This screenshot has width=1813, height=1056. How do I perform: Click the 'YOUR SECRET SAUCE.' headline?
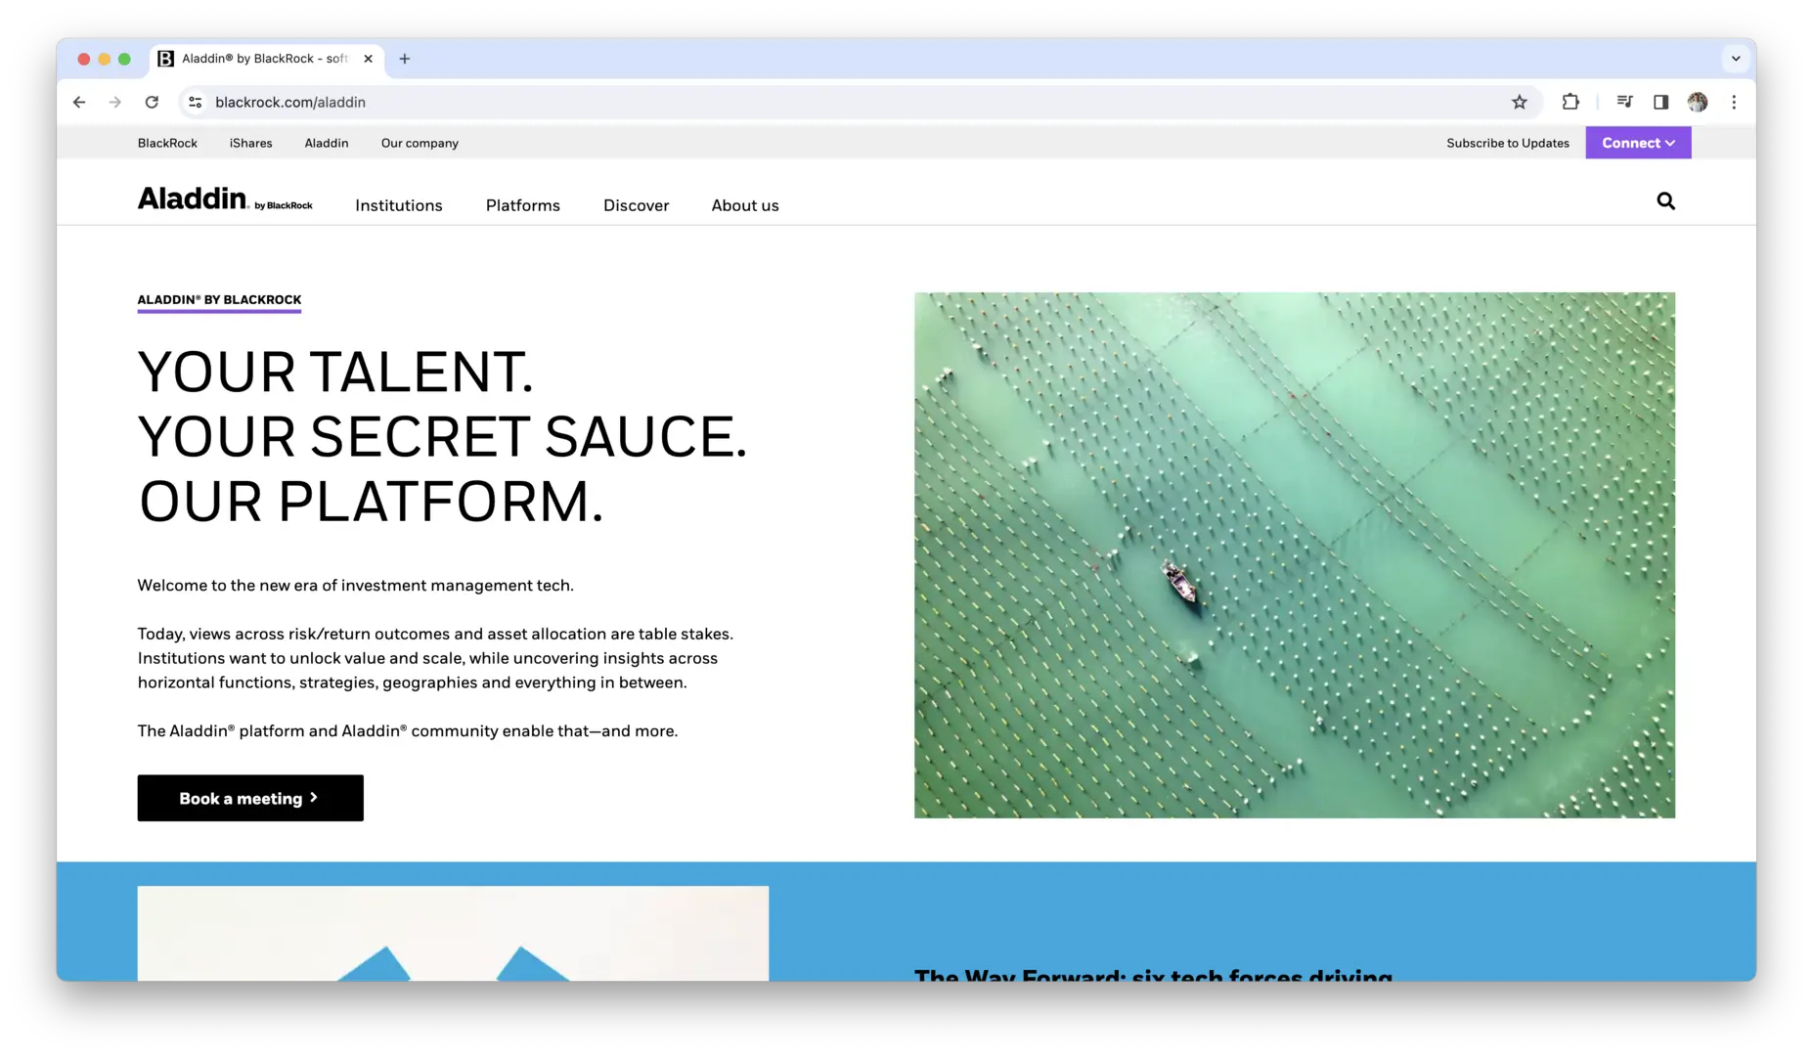(x=442, y=436)
